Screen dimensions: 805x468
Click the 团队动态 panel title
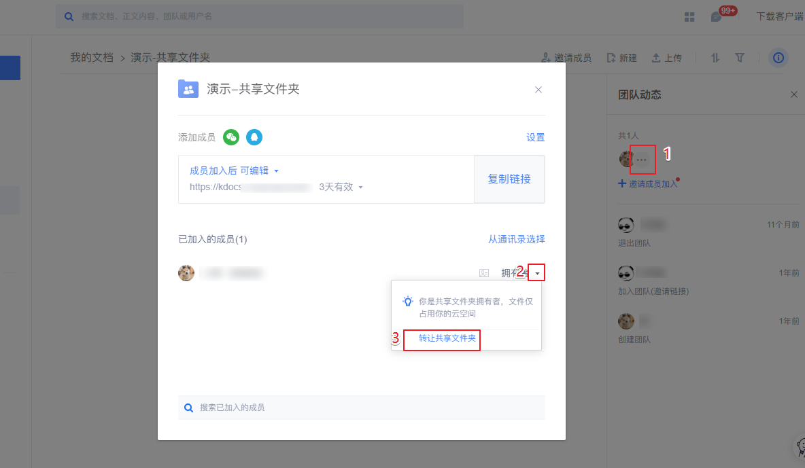(640, 95)
